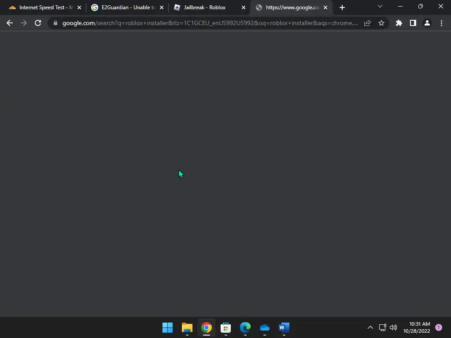
Task: Open Chrome's three-dot menu
Action: click(441, 23)
